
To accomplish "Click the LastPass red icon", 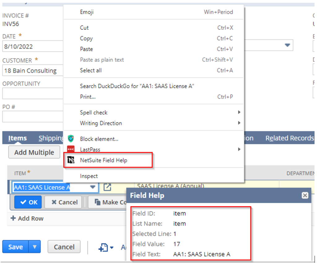I will (71, 149).
